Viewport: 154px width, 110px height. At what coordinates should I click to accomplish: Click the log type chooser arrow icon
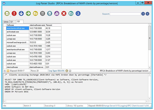point(66,71)
